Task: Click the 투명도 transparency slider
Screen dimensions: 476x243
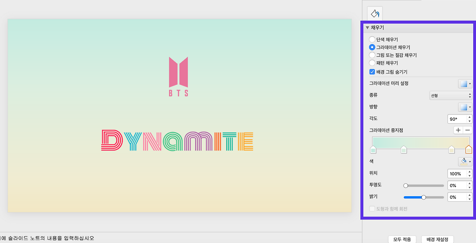Action: pos(424,185)
